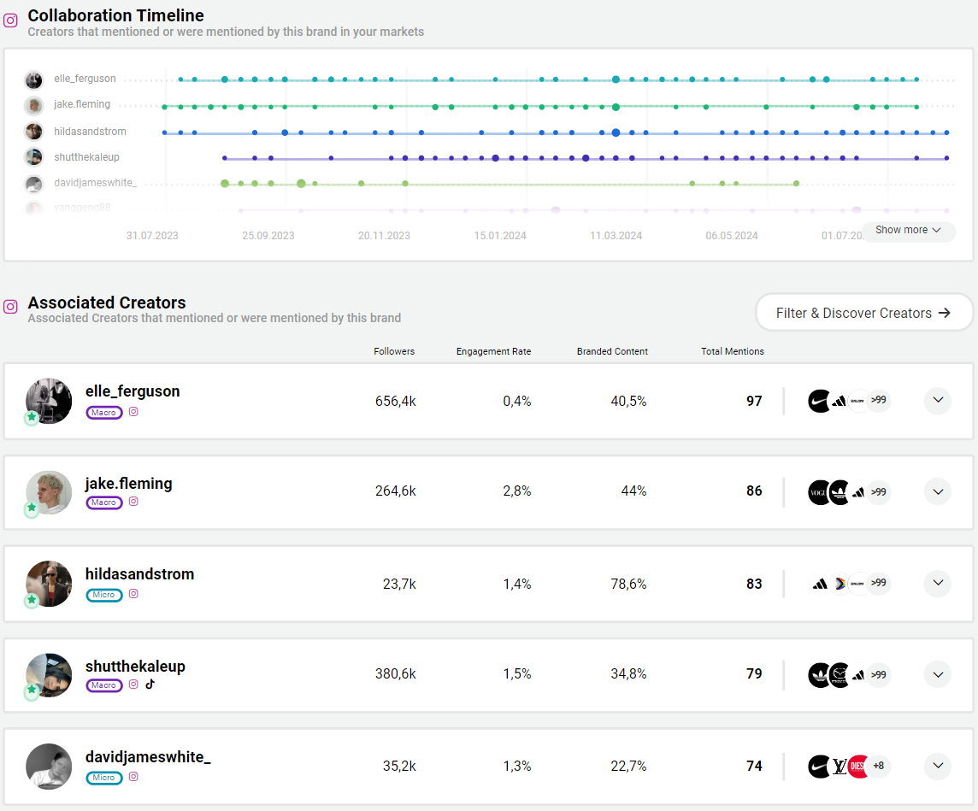Click the +8 more brands badge
This screenshot has height=811, width=978.
pyautogui.click(x=879, y=767)
